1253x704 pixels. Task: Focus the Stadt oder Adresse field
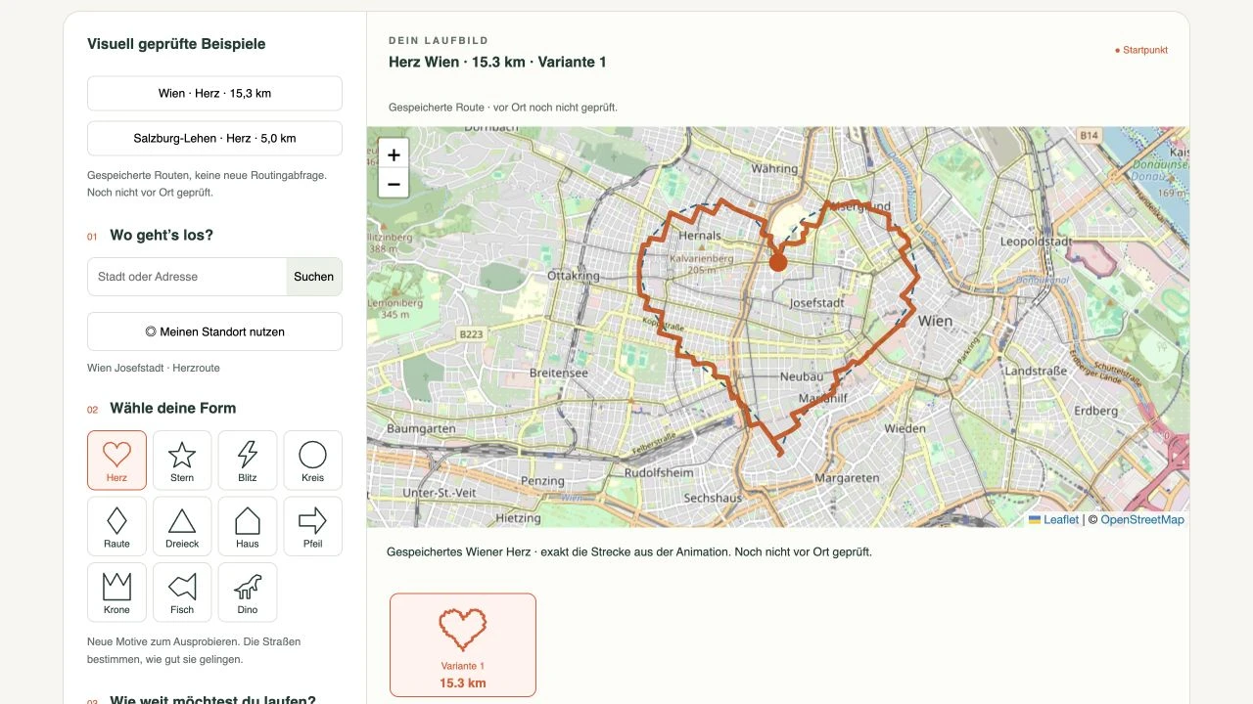click(x=187, y=277)
